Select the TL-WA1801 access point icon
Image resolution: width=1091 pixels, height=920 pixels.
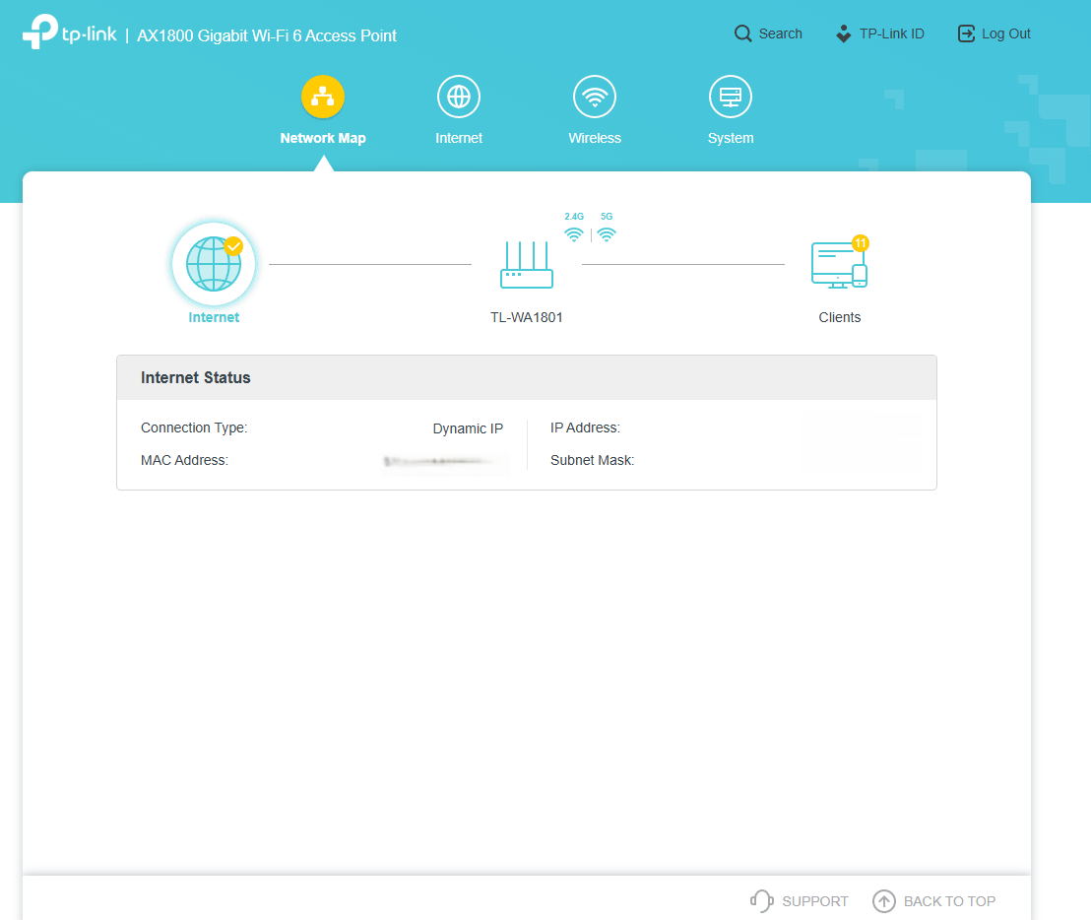click(x=527, y=264)
